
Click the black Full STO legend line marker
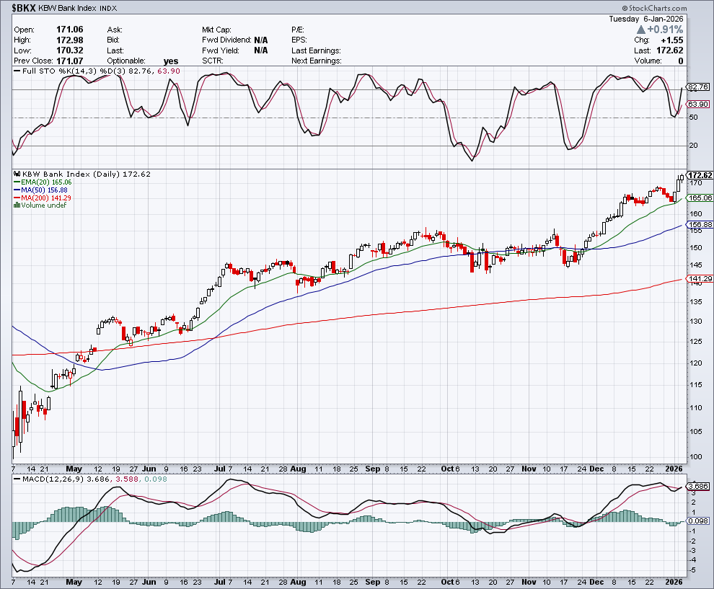point(17,71)
